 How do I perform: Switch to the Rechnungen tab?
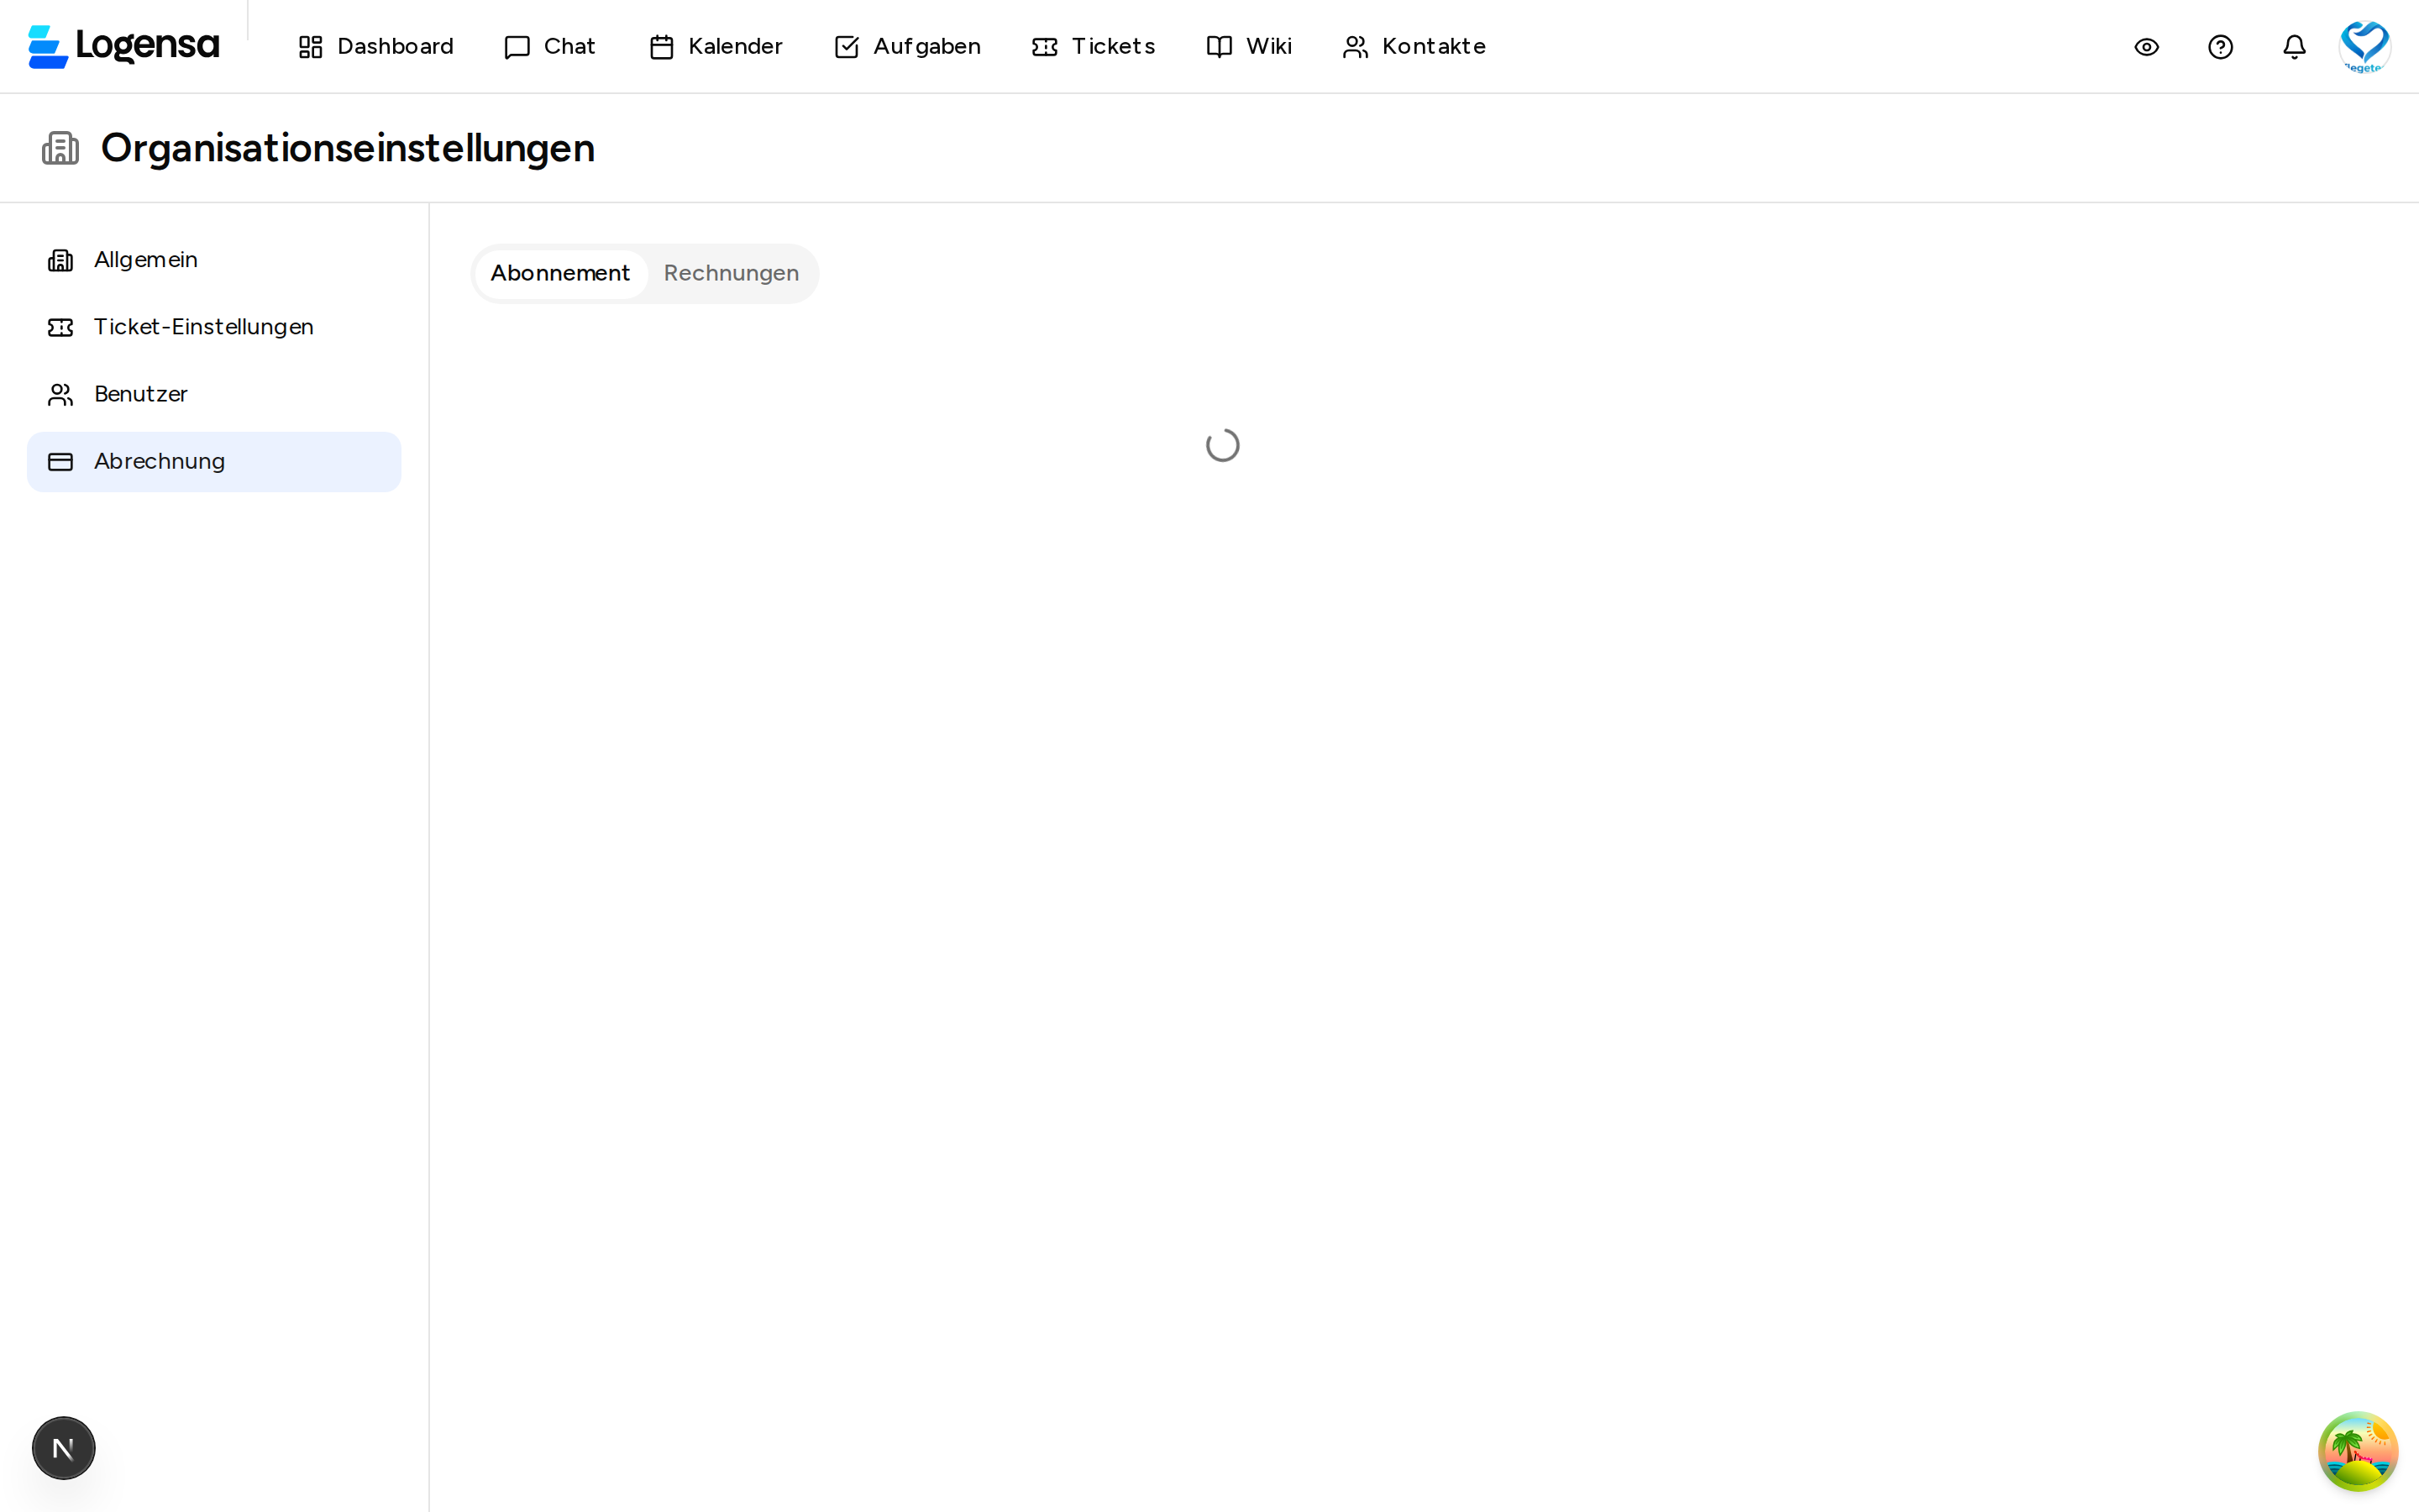pos(730,273)
